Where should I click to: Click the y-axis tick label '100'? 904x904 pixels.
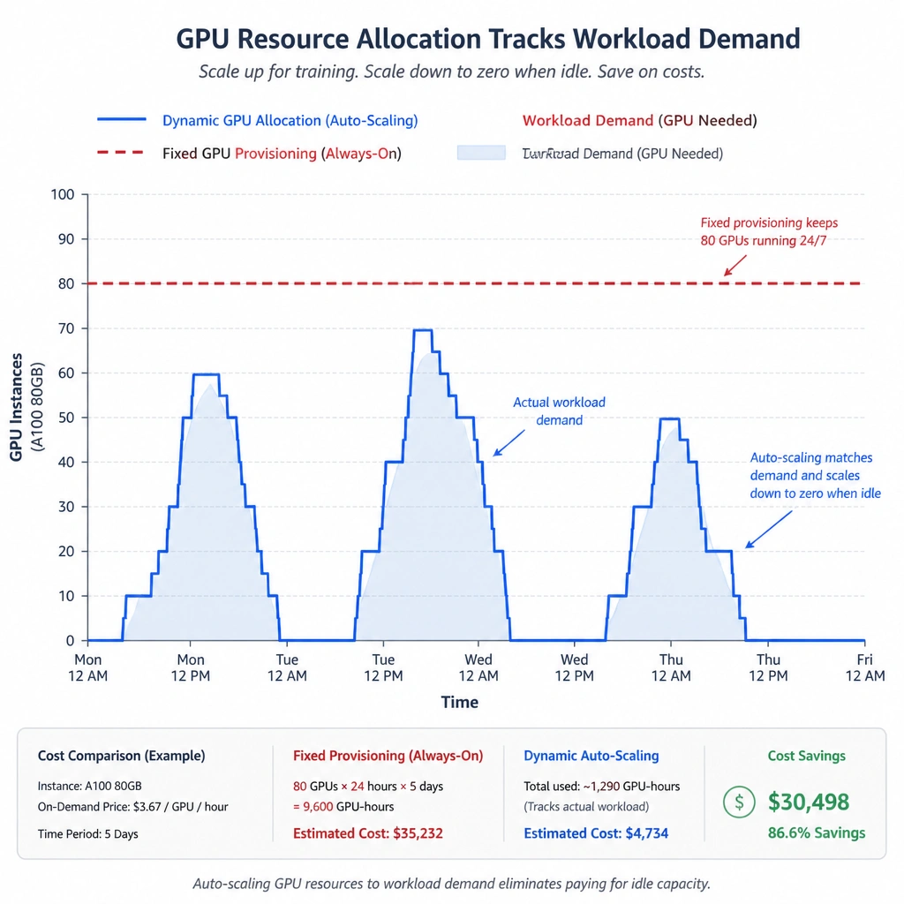click(x=63, y=194)
